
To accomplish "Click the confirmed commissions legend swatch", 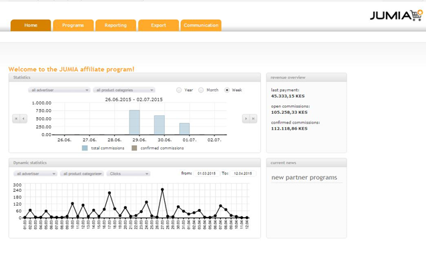I will [x=134, y=148].
